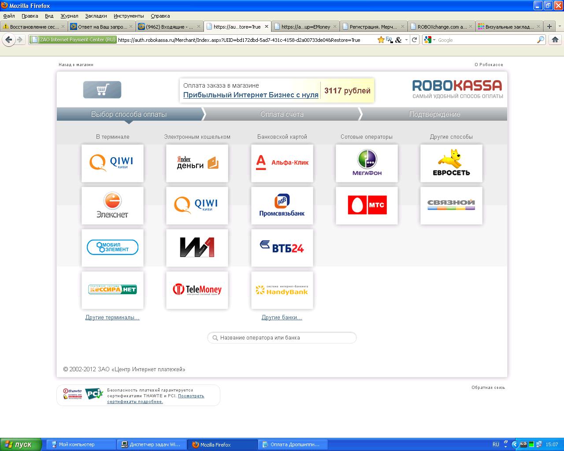Switch to Регистрация. Мерч... tab
The image size is (564, 451).
[374, 26]
